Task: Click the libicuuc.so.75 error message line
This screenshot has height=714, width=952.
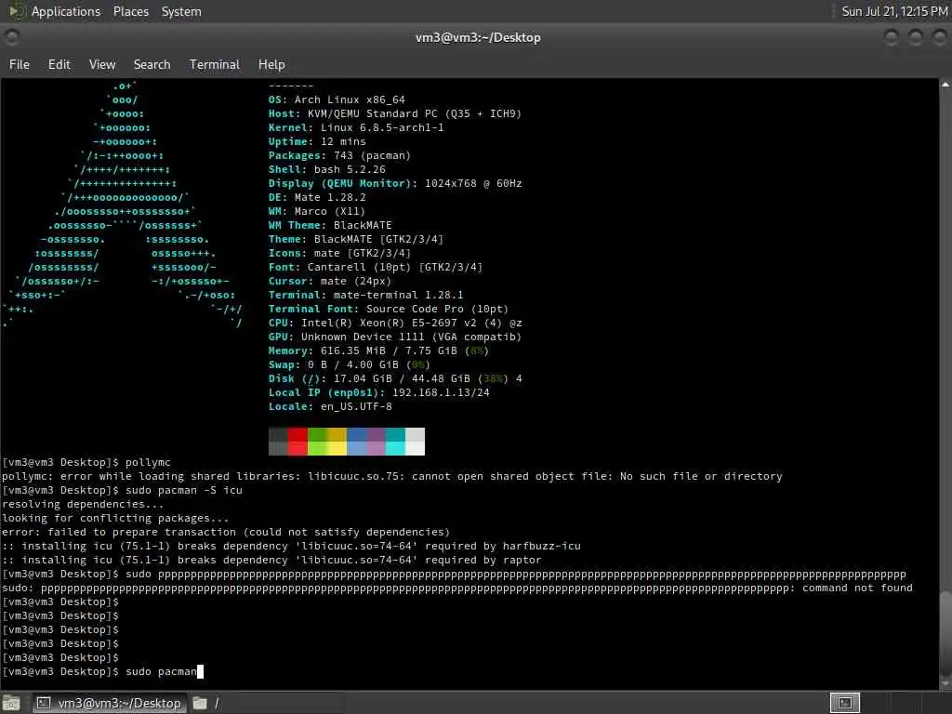Action: click(391, 477)
